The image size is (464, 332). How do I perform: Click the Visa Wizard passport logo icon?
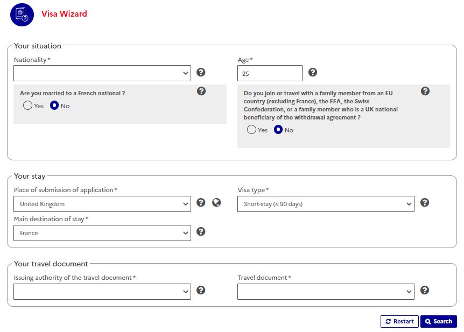[x=22, y=15]
